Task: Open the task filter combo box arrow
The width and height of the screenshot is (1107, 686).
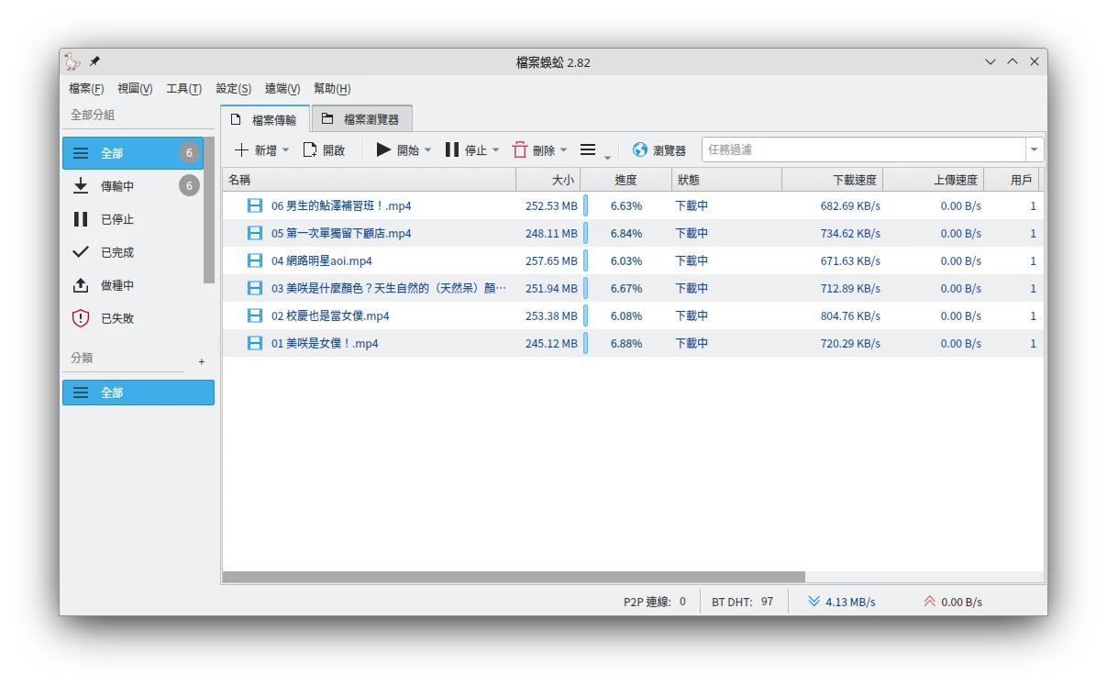Action: 1035,149
